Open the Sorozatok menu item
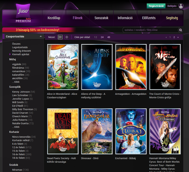Viewport: 189px width, 172px height. click(x=101, y=18)
